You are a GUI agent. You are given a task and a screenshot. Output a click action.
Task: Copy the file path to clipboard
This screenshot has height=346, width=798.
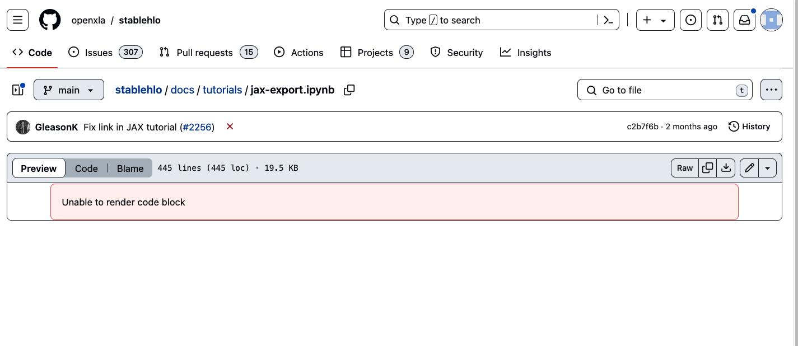[349, 90]
